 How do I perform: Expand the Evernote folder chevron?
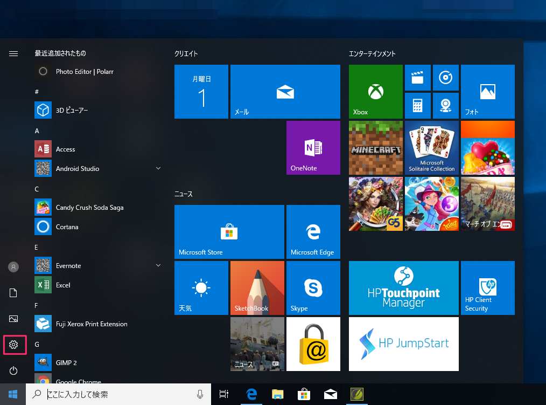pyautogui.click(x=158, y=266)
